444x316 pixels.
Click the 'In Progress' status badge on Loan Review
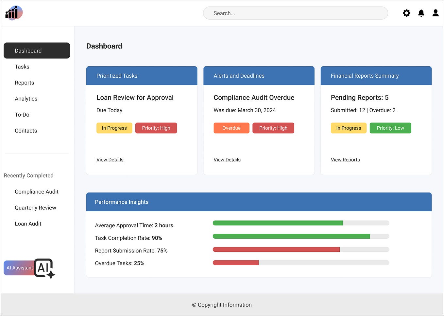114,128
